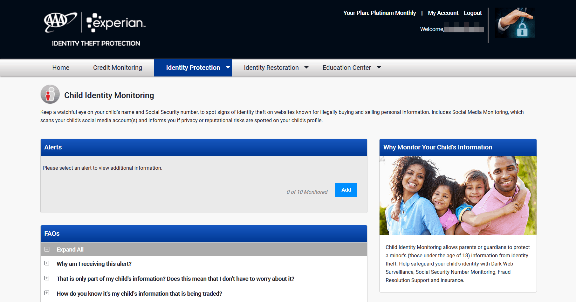Click the Logout link
Screen dimensions: 576x302
[473, 13]
